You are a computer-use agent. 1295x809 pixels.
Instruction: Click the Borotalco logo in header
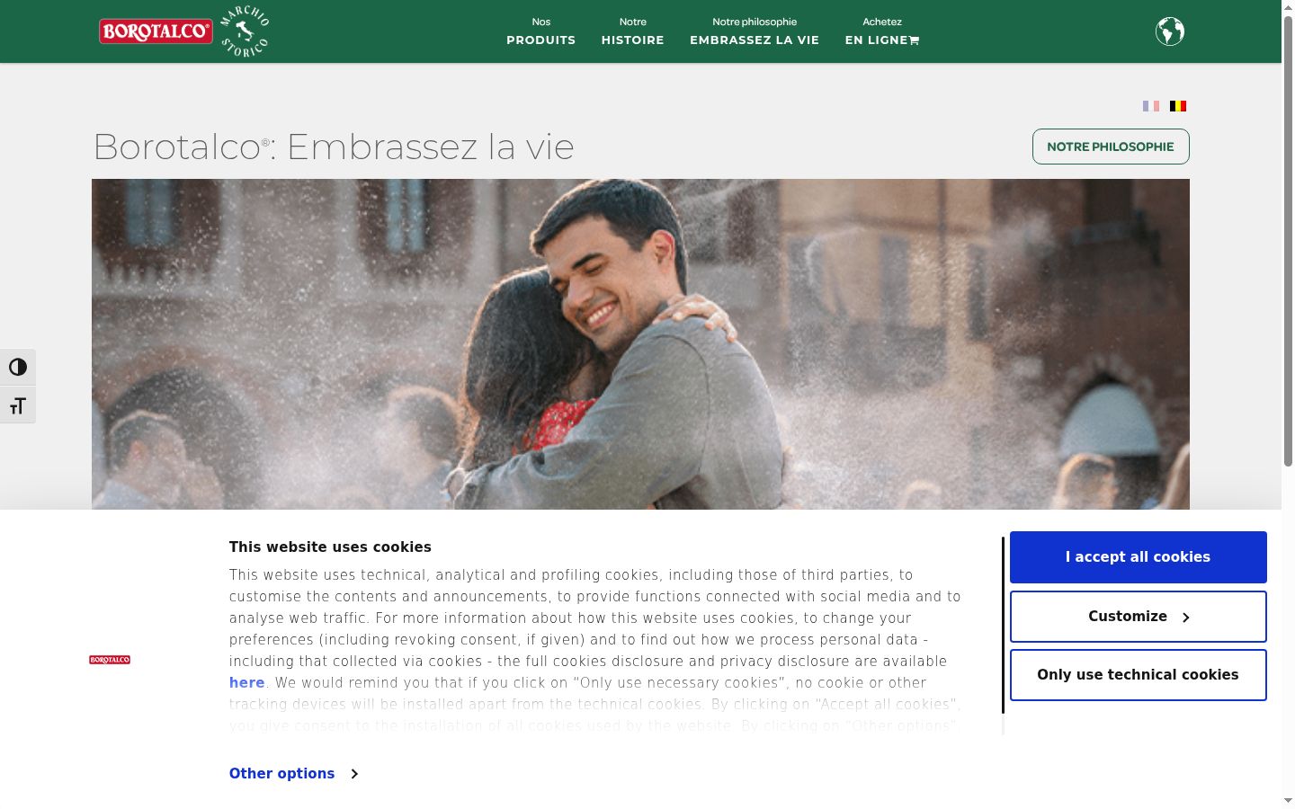[156, 31]
